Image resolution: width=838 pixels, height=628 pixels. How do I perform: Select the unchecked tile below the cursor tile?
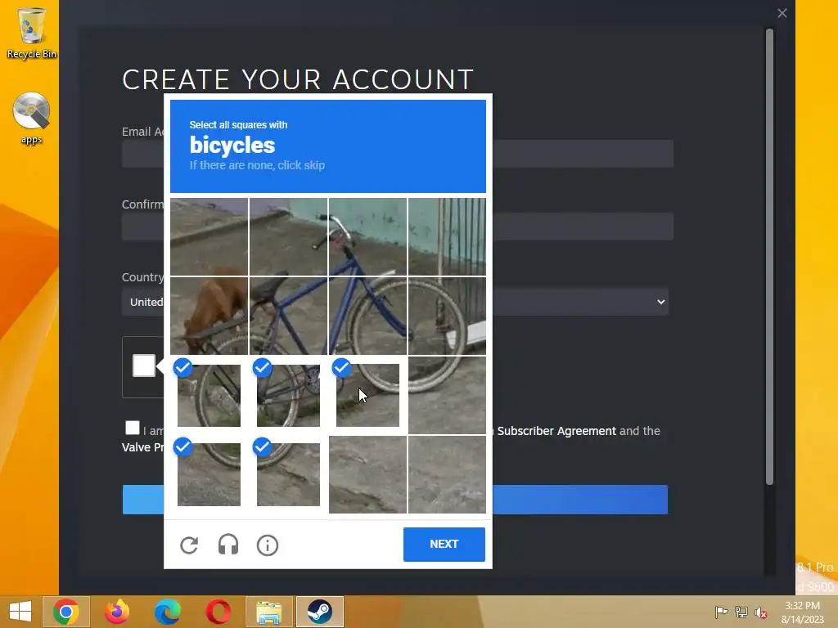[367, 474]
